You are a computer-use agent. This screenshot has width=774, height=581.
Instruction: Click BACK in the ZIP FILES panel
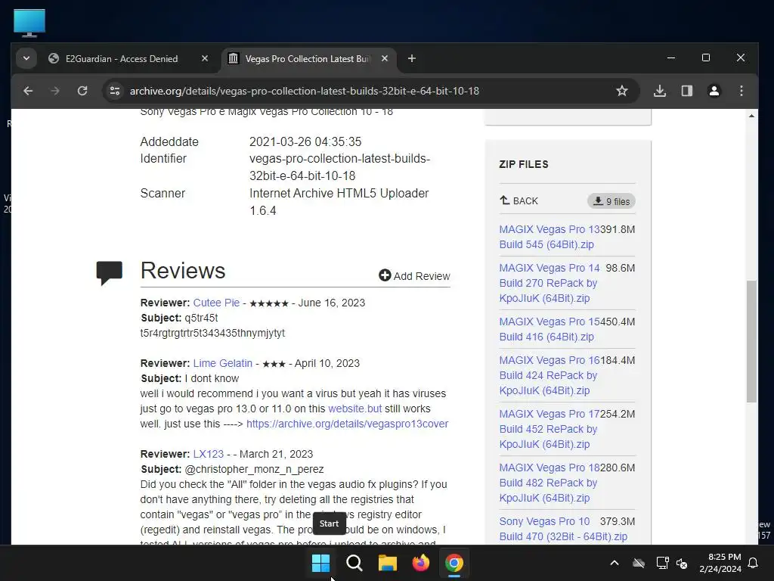pyautogui.click(x=519, y=200)
